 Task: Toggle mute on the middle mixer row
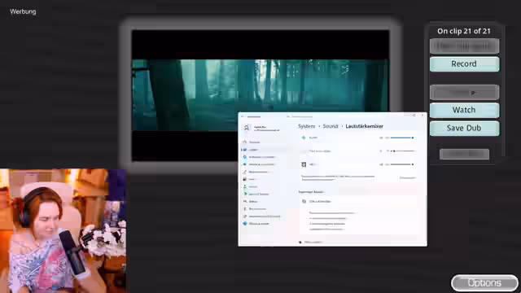[x=381, y=151]
